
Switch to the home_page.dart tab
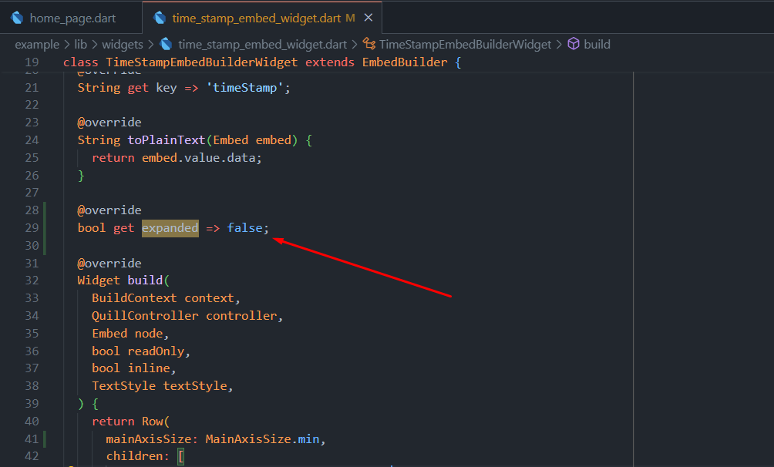[x=70, y=15]
